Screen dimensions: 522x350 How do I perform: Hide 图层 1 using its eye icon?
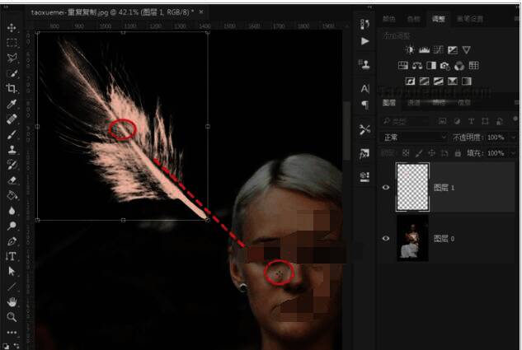tap(386, 187)
